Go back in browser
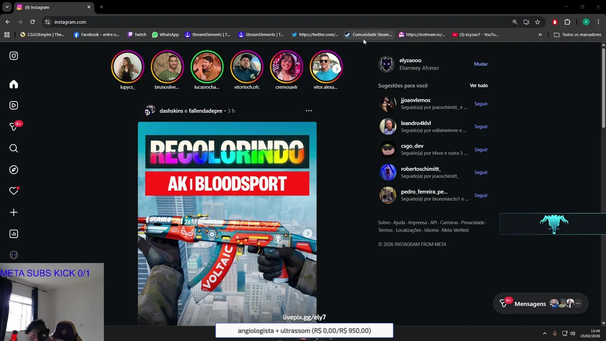The height and width of the screenshot is (341, 606). point(8,22)
